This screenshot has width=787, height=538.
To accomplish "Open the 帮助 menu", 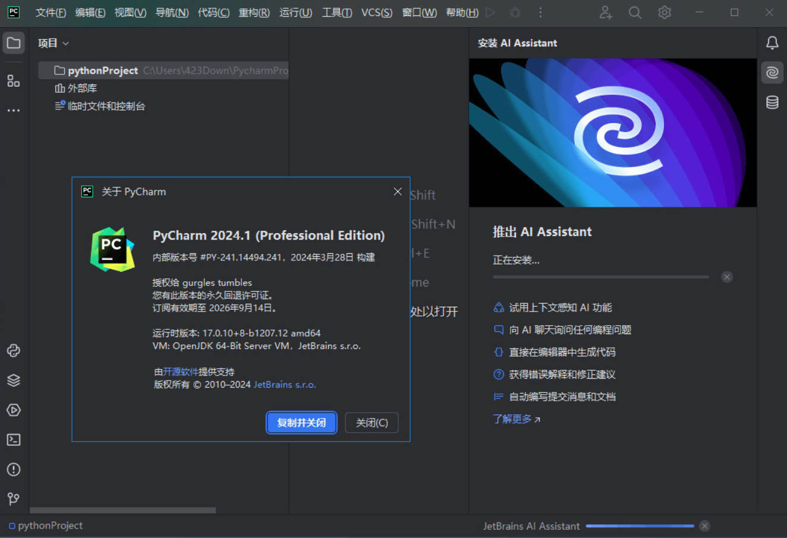I will (x=462, y=12).
